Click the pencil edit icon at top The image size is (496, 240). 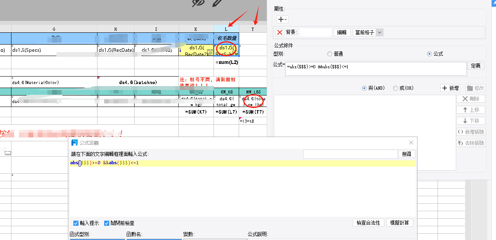[x=218, y=3]
